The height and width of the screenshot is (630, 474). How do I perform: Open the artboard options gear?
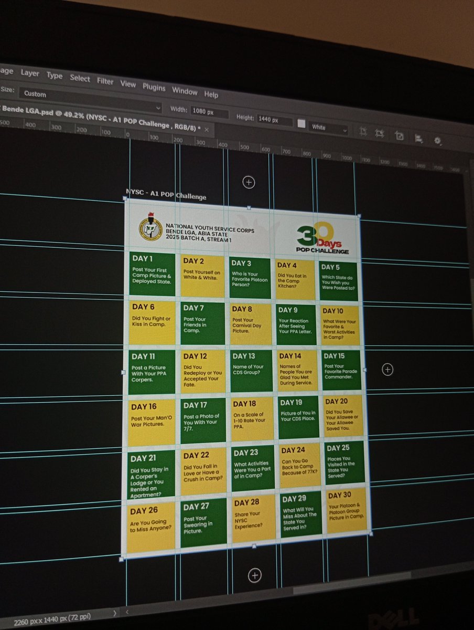(438, 140)
